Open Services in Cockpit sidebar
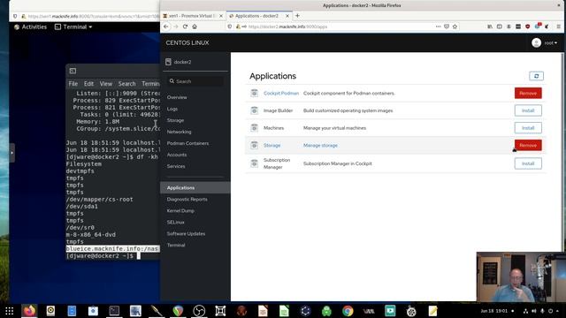Image resolution: width=566 pixels, height=318 pixels. [176, 167]
